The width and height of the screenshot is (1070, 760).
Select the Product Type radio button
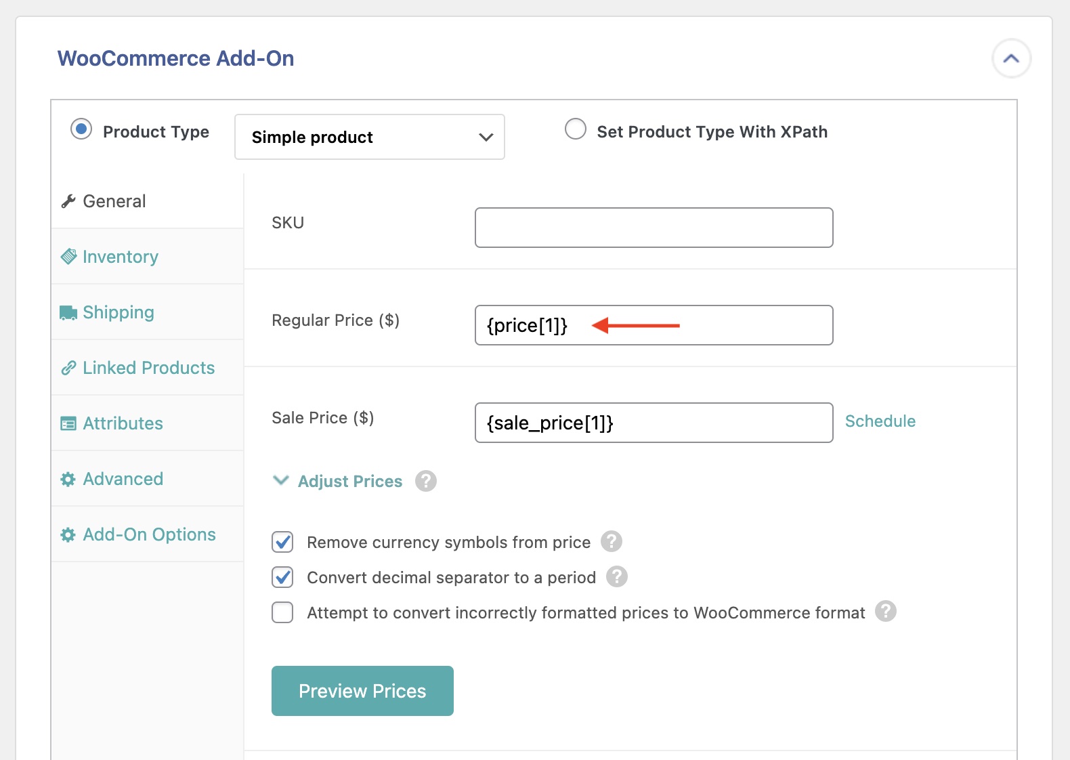pos(81,129)
